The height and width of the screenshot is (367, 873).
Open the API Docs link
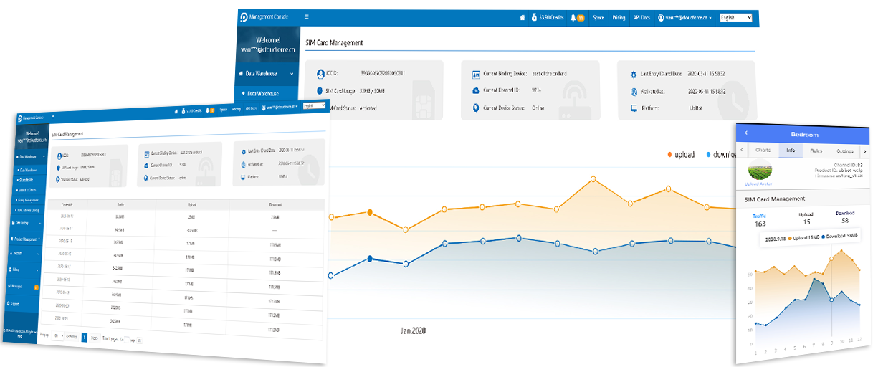point(641,17)
